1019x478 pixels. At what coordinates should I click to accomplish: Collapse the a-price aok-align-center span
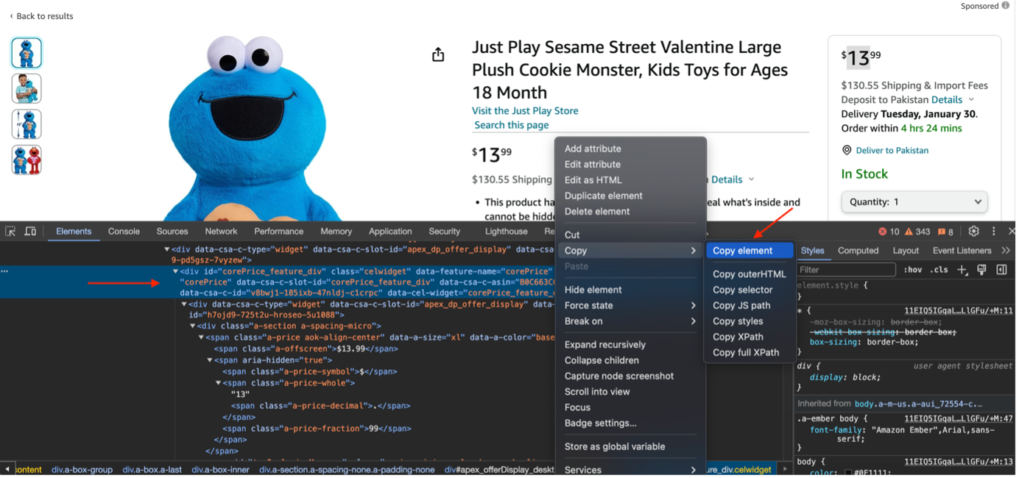tap(201, 338)
